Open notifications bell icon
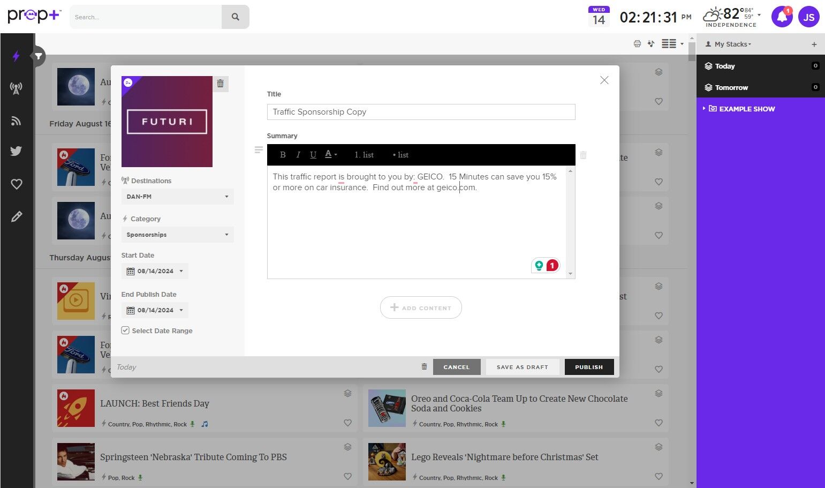The height and width of the screenshot is (488, 825). (782, 17)
